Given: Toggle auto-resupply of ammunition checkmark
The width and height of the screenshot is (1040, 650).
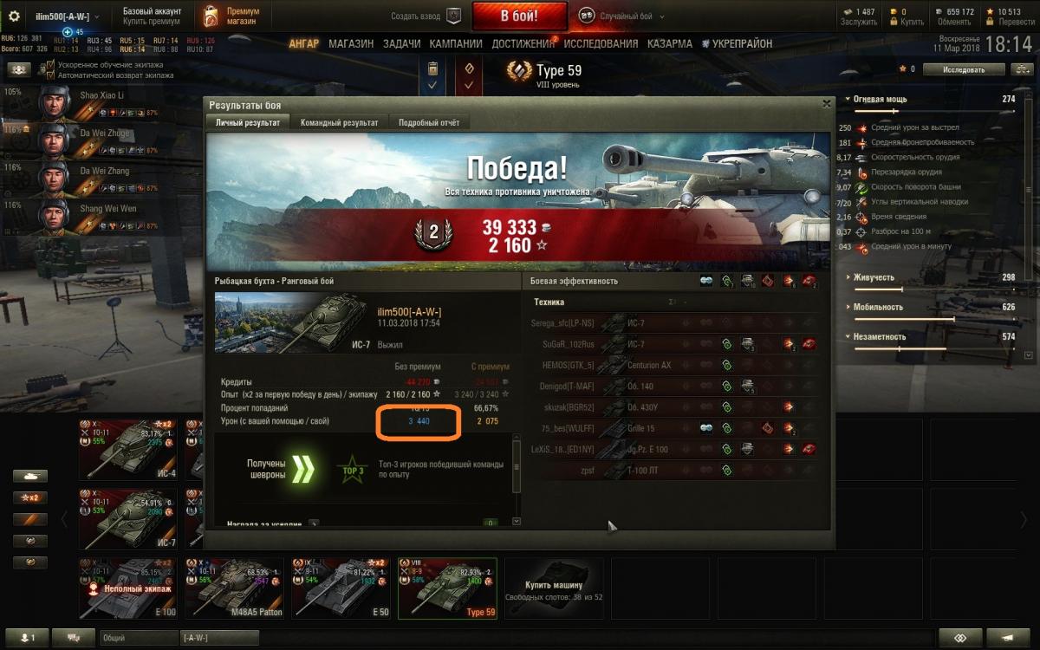Looking at the screenshot, I should 432,85.
